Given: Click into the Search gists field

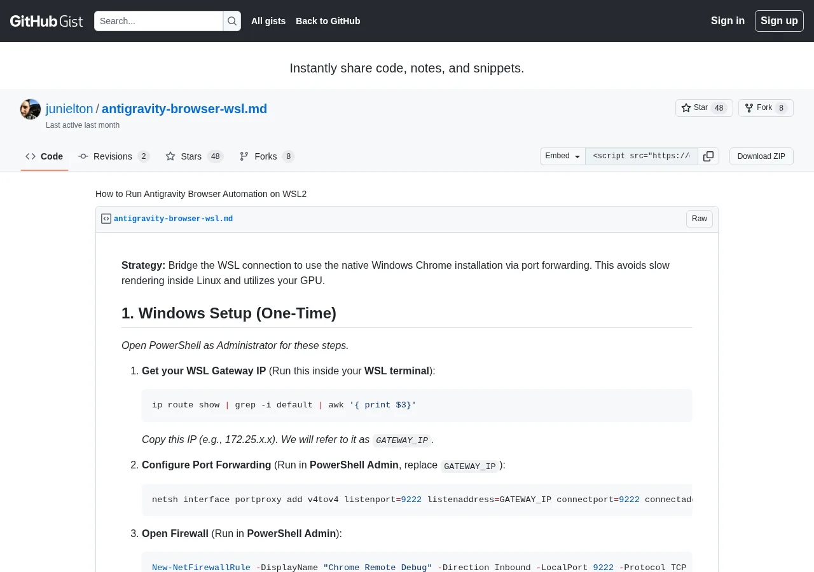Looking at the screenshot, I should pyautogui.click(x=158, y=21).
